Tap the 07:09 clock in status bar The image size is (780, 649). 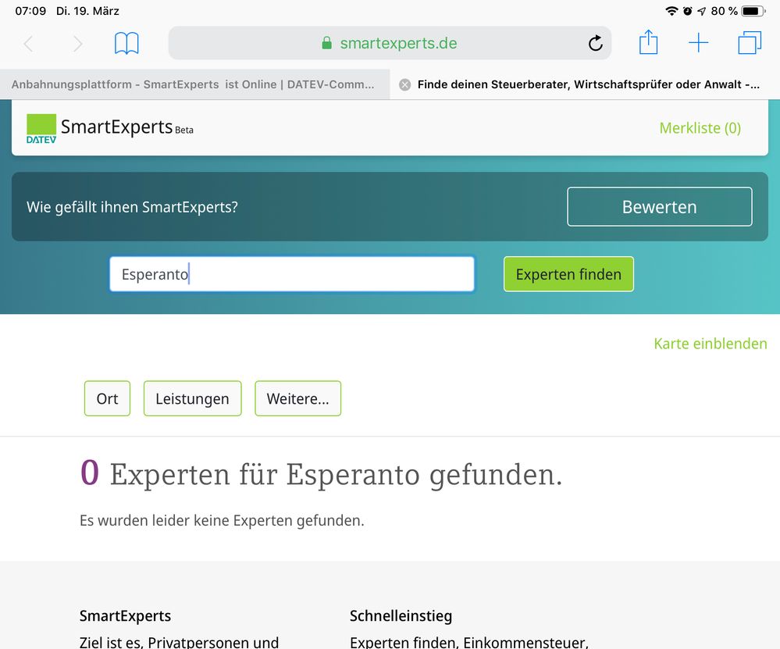[x=30, y=11]
